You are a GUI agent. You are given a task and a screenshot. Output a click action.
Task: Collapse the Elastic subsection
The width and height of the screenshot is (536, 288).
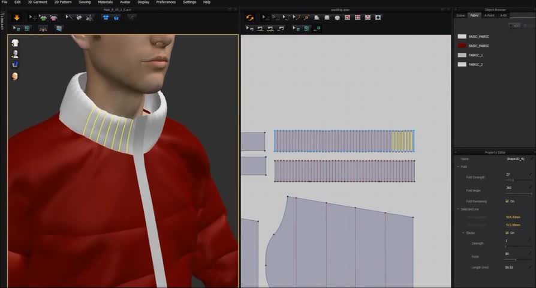pos(463,233)
